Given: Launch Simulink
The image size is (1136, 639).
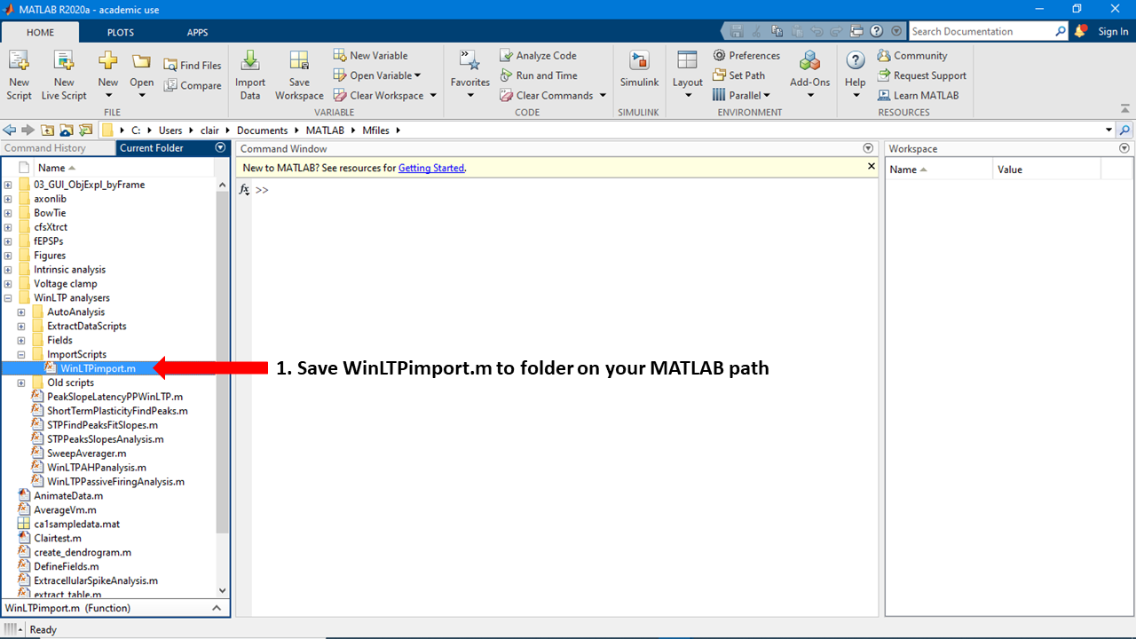Looking at the screenshot, I should (x=639, y=71).
